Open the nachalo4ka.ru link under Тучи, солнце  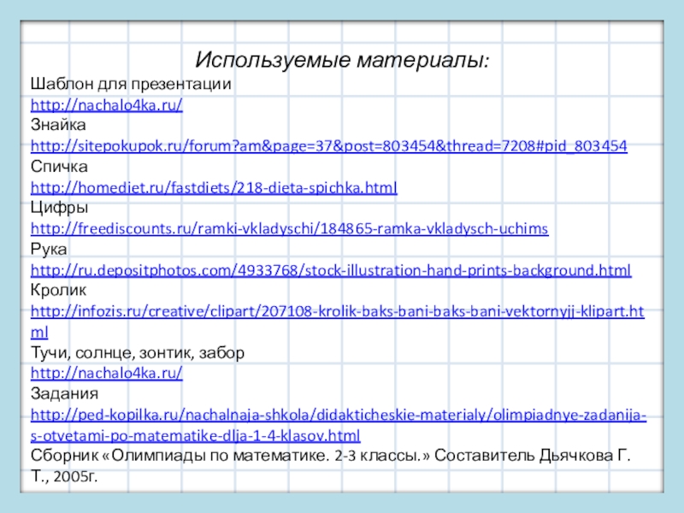point(107,374)
